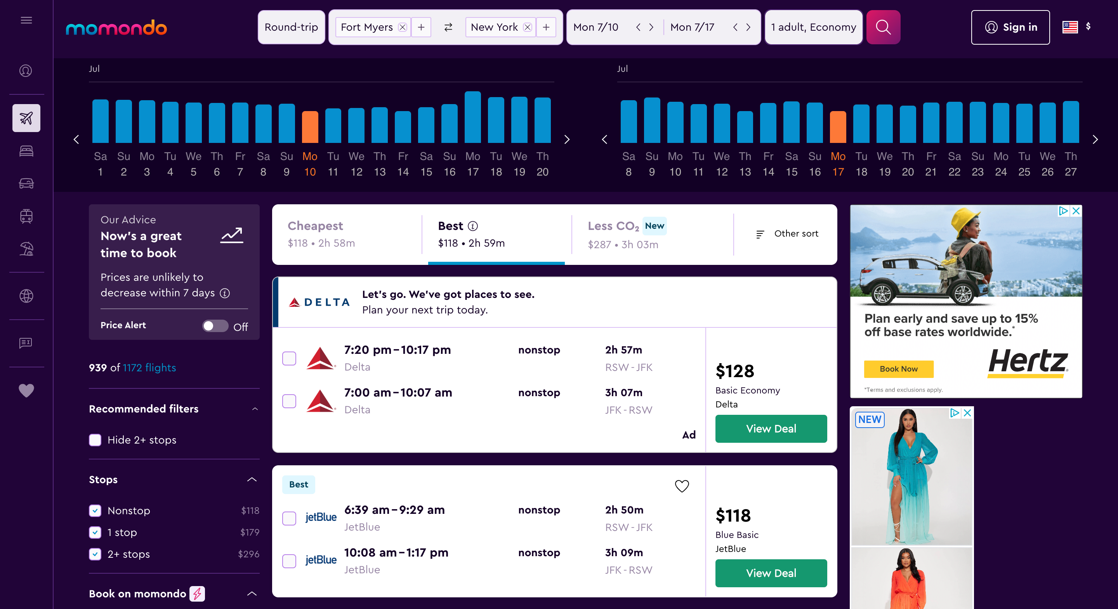Switch to the Less CO2 sort tab
Viewport: 1118px width, 609px height.
(x=652, y=235)
